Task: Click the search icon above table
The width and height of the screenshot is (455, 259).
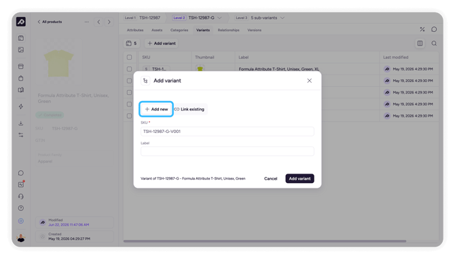Action: 434,43
